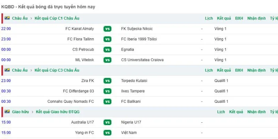Click the Giao hữu breadcrumb category

coord(21,112)
